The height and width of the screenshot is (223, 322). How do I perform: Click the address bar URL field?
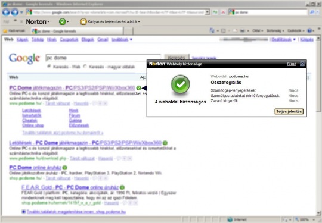(x=118, y=12)
